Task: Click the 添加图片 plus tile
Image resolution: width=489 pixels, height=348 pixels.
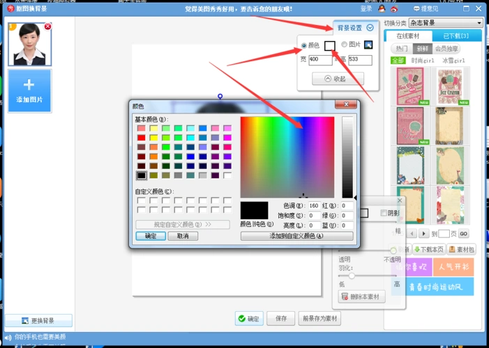Action: 29,90
